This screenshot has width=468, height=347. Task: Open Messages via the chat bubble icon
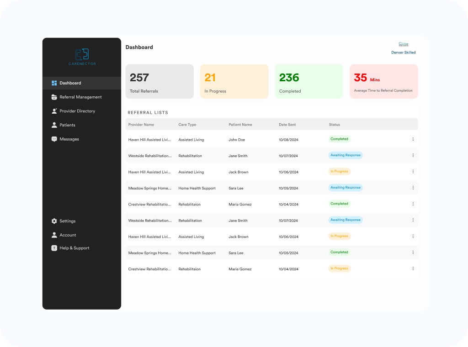(x=54, y=139)
